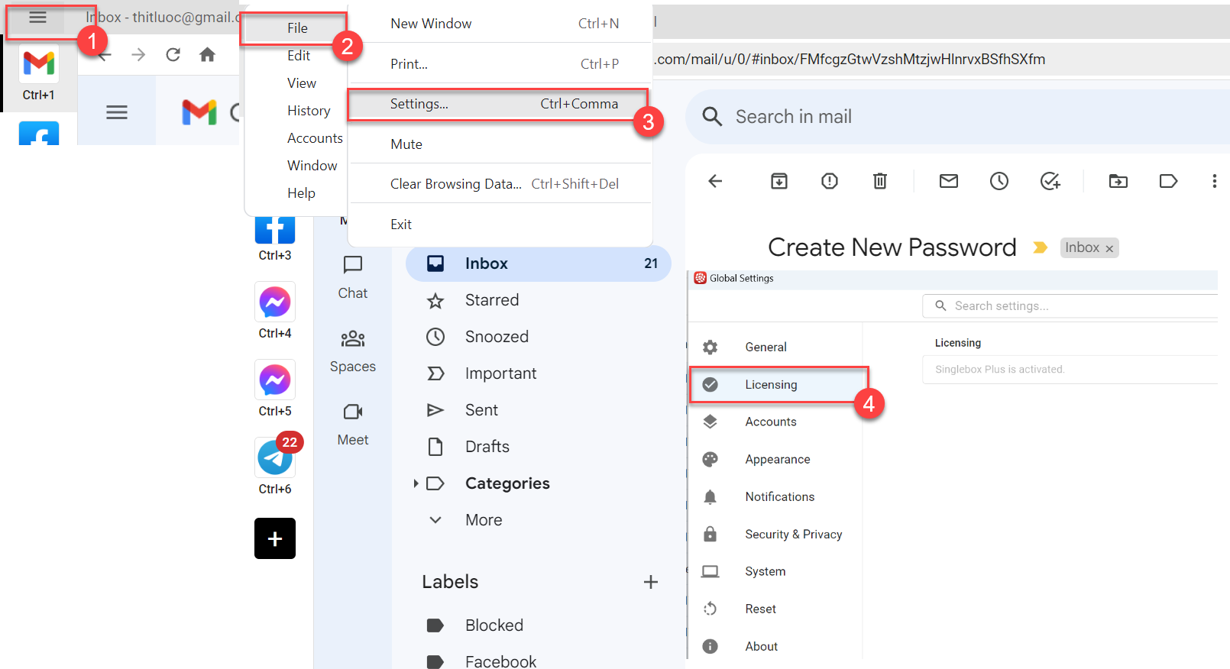This screenshot has height=669, width=1230.
Task: Expand the More chevron in Gmail sidebar
Action: [x=435, y=520]
